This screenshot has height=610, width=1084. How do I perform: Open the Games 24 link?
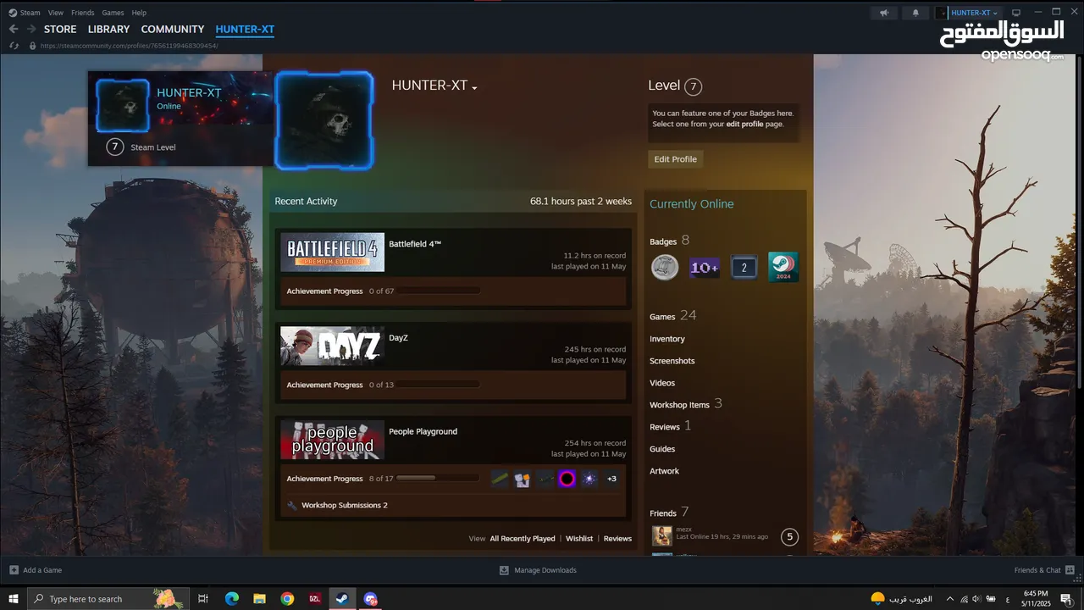pyautogui.click(x=672, y=315)
